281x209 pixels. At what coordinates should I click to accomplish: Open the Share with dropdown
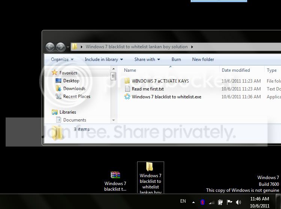pos(147,59)
